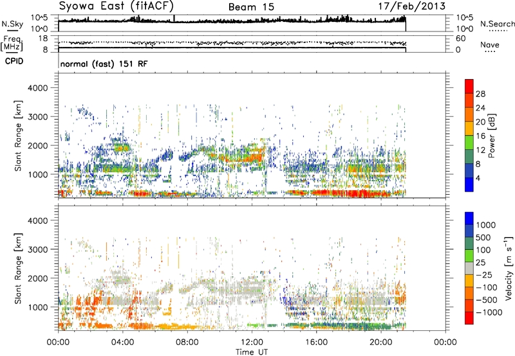This screenshot has width=515, height=356.
Task: Pick the 16–20 dB yellow Power segment
Action: click(469, 129)
